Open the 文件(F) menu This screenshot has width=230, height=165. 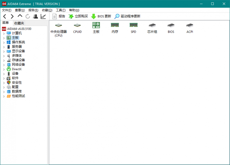pyautogui.click(x=7, y=10)
